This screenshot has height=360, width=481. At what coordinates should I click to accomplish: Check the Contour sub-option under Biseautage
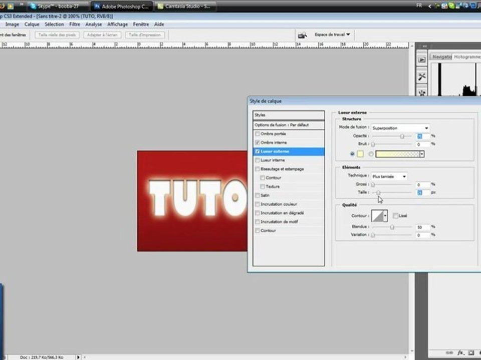(x=263, y=178)
